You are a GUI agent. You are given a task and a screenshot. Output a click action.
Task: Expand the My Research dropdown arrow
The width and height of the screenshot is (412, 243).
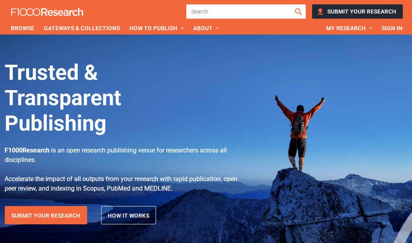371,28
